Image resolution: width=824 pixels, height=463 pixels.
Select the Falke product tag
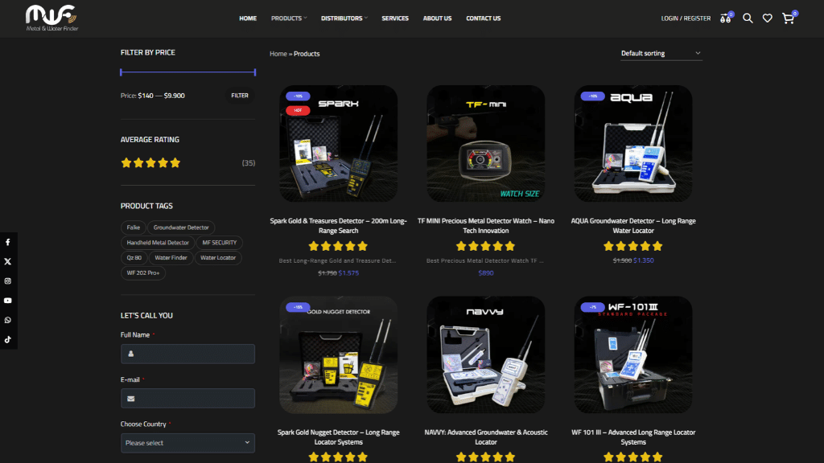pos(134,227)
